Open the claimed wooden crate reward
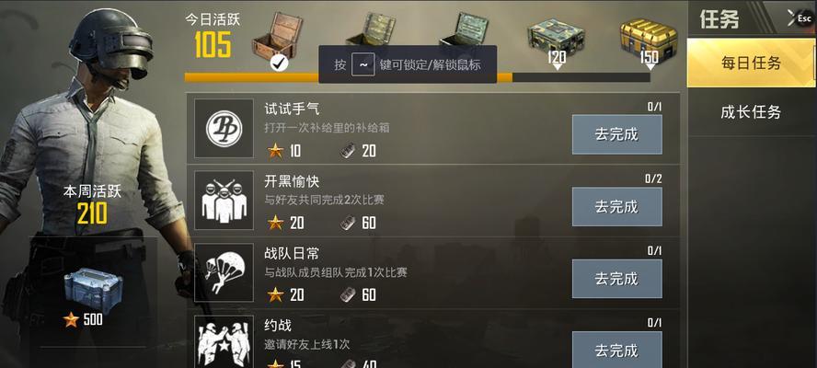817x368 pixels. pos(278,36)
